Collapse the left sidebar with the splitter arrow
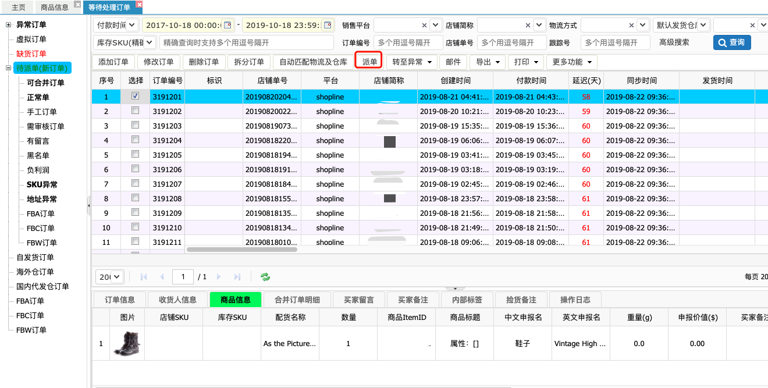The height and width of the screenshot is (388, 768). point(89,205)
